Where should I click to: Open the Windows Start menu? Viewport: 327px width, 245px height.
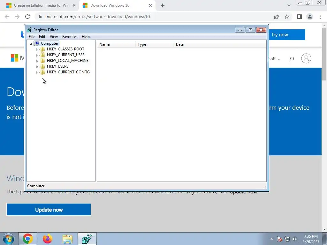(x=9, y=239)
